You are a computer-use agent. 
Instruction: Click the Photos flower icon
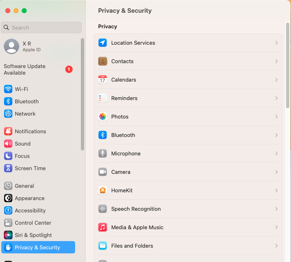click(103, 116)
